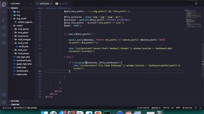Open editor more actions ellipsis
This screenshot has width=204, height=114.
200,3
